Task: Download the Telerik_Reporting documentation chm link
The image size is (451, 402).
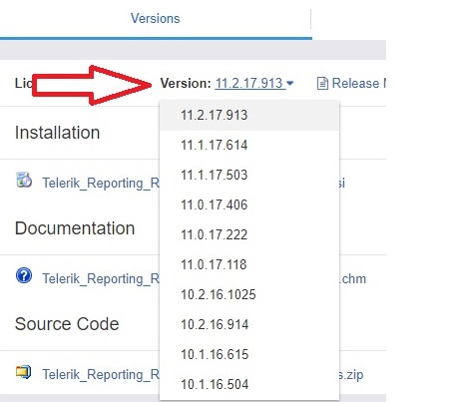Action: 101,278
